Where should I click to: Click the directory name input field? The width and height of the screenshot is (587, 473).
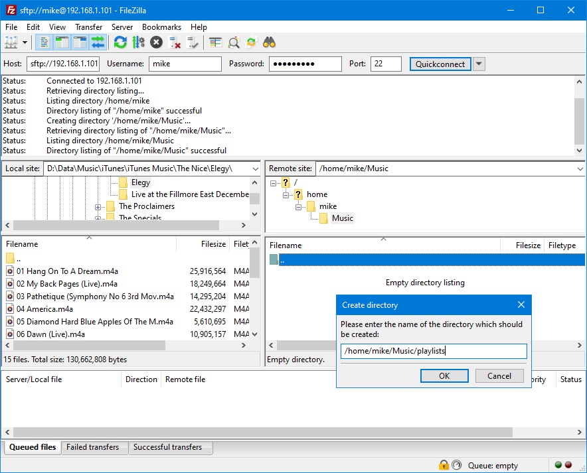[x=434, y=351]
